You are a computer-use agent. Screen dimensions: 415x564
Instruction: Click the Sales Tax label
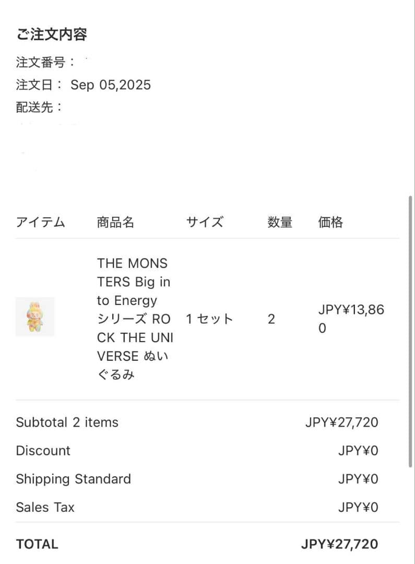coord(45,507)
